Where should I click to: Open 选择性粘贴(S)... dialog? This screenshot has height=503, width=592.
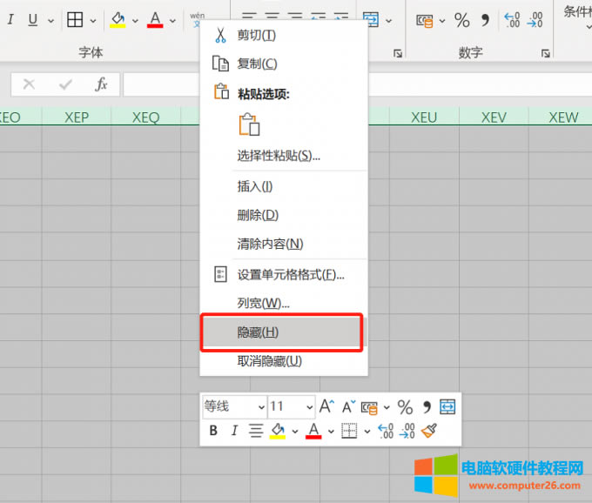pos(279,157)
